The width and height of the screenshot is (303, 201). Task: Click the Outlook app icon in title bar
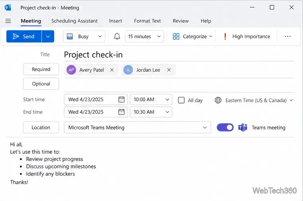pyautogui.click(x=8, y=8)
